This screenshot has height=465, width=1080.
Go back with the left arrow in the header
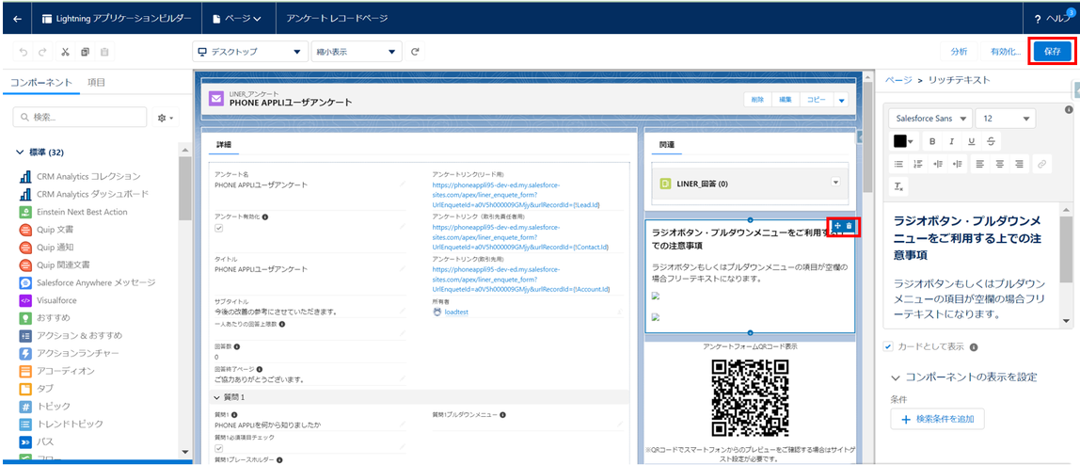[x=17, y=18]
